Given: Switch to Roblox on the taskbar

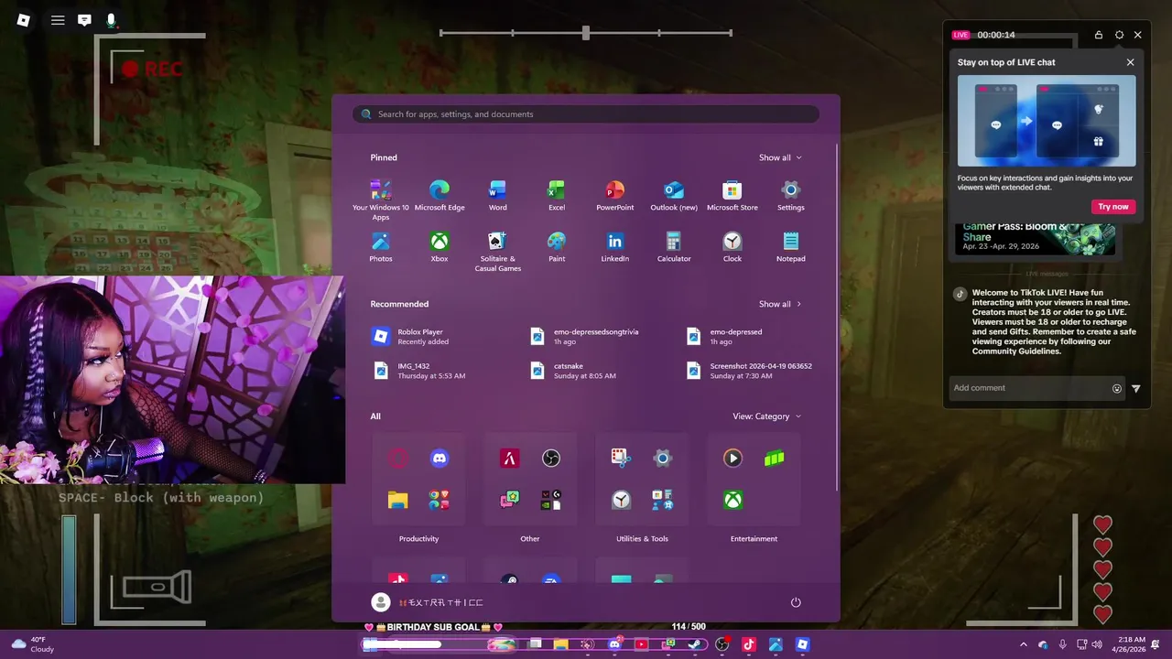Looking at the screenshot, I should [802, 644].
